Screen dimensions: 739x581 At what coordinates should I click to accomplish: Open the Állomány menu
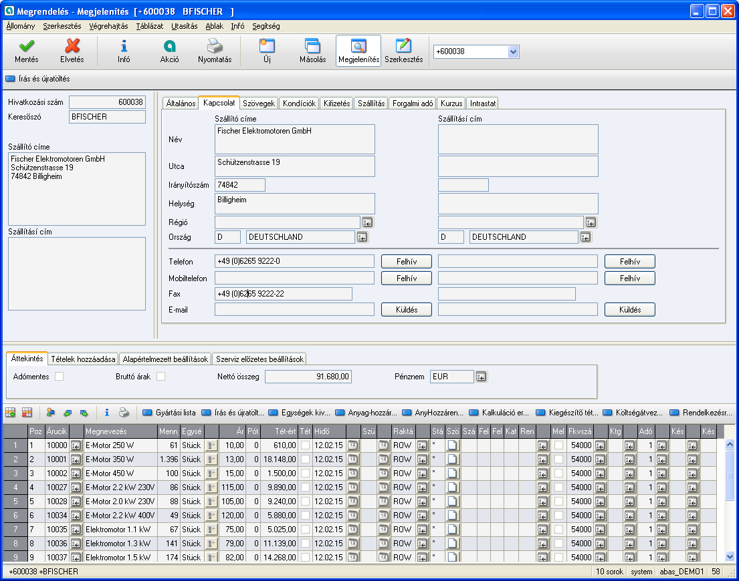(x=21, y=26)
